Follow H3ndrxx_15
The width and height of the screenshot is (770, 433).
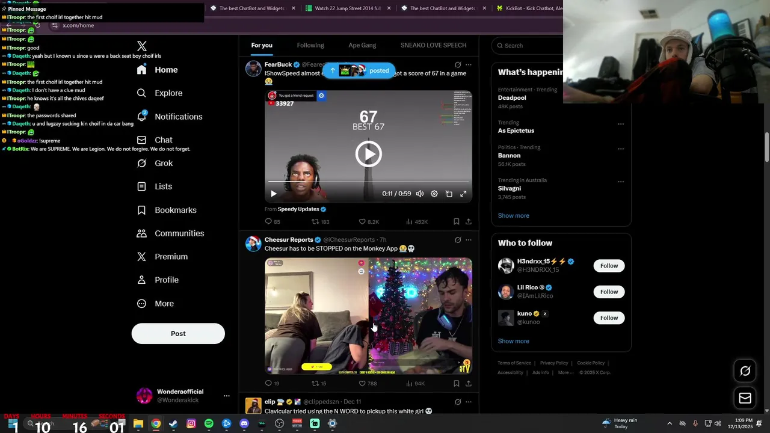tap(609, 266)
